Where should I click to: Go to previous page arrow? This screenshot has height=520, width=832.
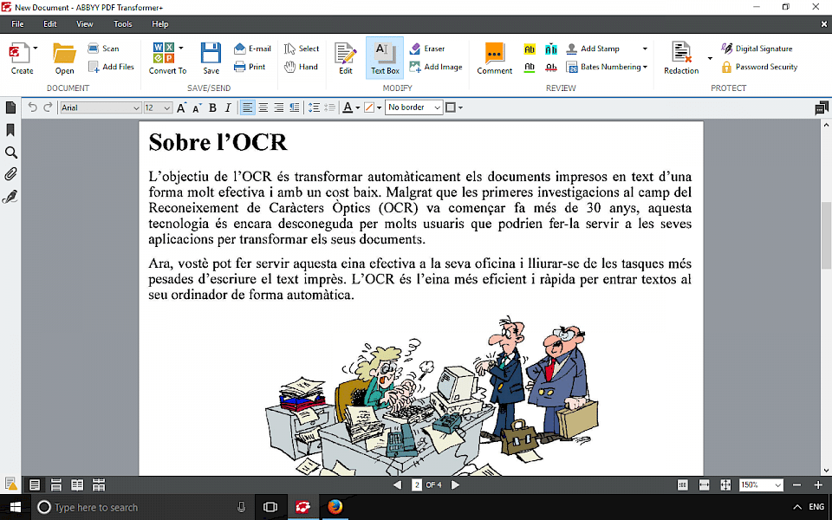(x=398, y=485)
